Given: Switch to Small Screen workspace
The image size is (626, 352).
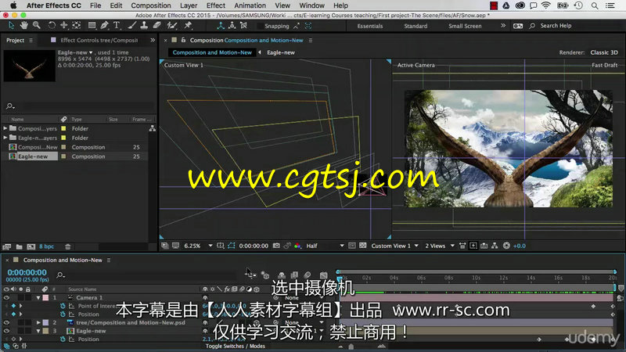Looking at the screenshot, I should 465,26.
